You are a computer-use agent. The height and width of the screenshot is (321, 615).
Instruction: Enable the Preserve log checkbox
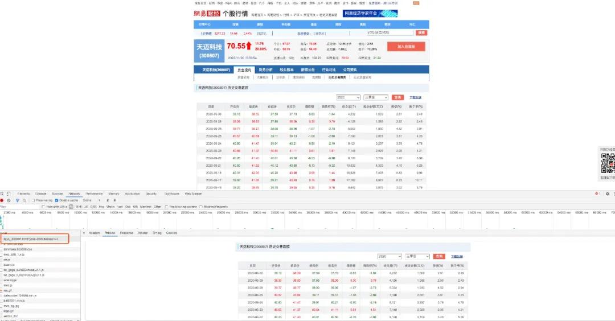coord(33,200)
